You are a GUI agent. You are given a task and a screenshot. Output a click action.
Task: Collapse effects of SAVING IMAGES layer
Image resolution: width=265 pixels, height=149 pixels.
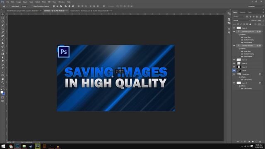click(x=262, y=46)
